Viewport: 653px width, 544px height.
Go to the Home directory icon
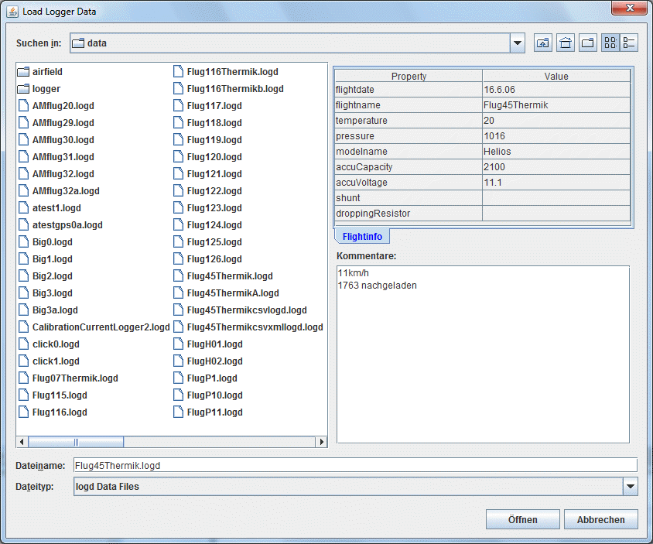[566, 43]
